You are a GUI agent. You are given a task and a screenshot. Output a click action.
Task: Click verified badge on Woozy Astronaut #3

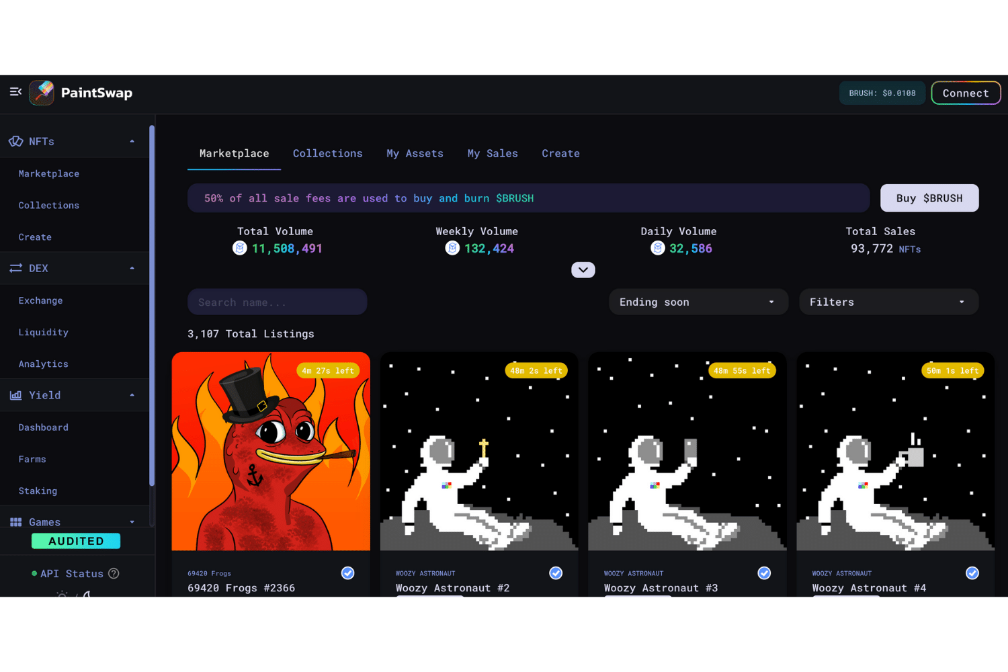(x=764, y=573)
